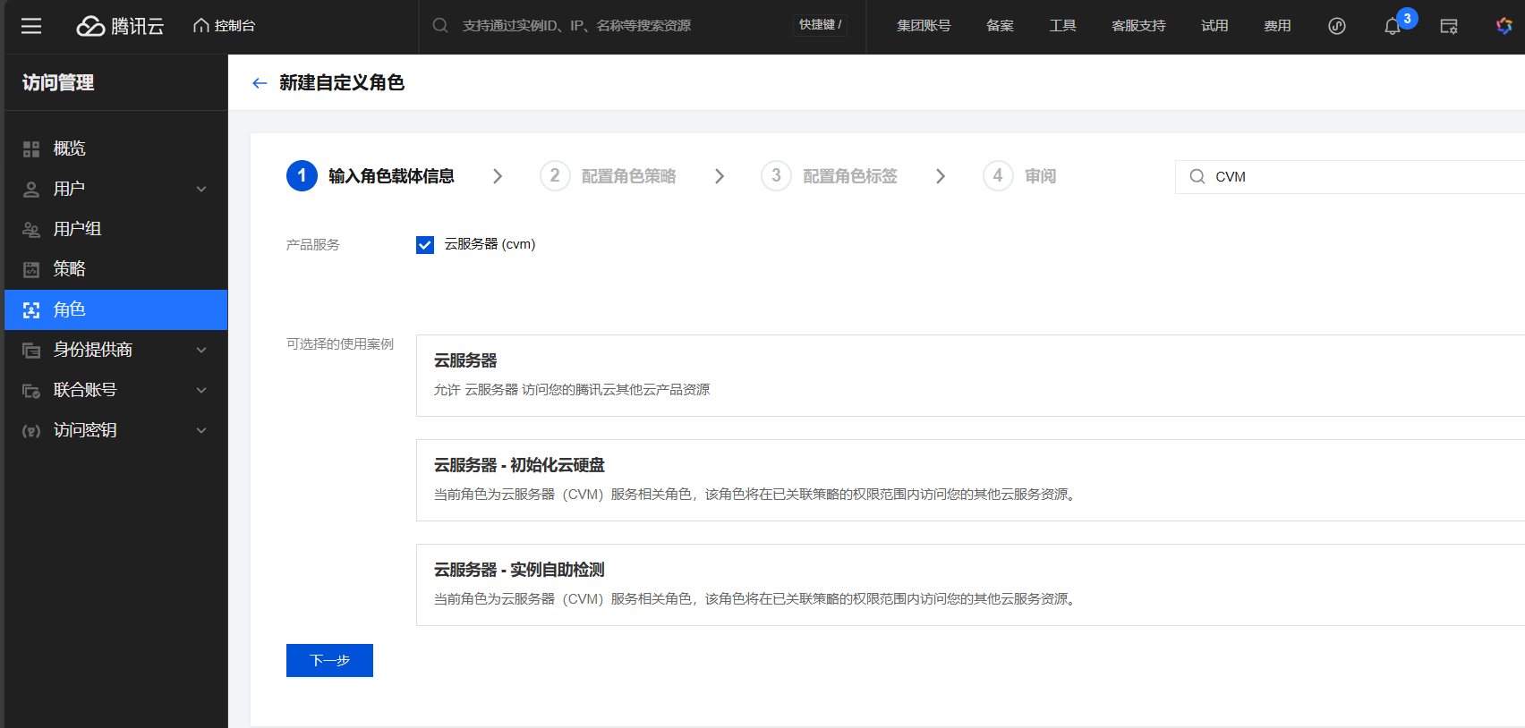Viewport: 1525px width, 728px height.
Task: Click the back arrow beside 新建自定义角色
Action: point(260,83)
